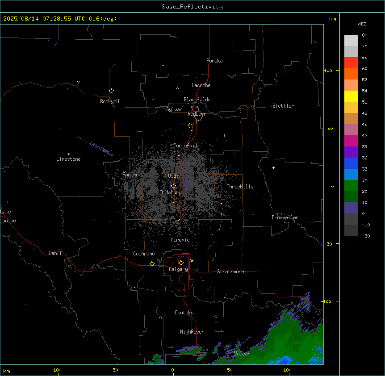Click the Didsbury town label
The image size is (385, 376).
click(x=171, y=192)
